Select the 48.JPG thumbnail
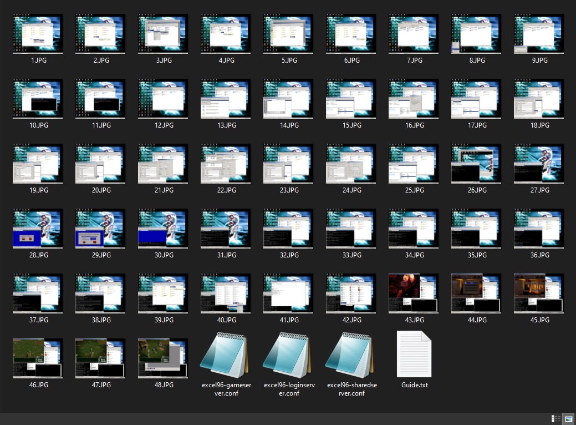The image size is (576, 425). coord(163,358)
